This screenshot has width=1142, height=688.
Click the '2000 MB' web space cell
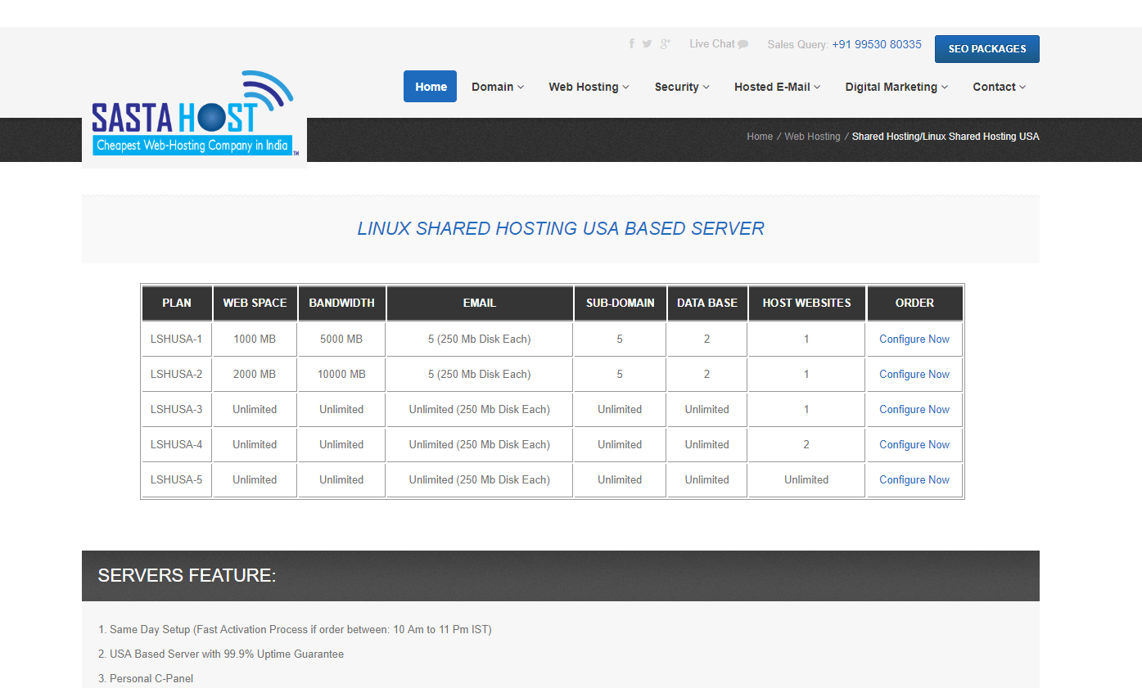point(255,374)
